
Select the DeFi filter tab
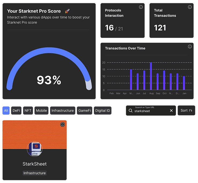click(16, 111)
